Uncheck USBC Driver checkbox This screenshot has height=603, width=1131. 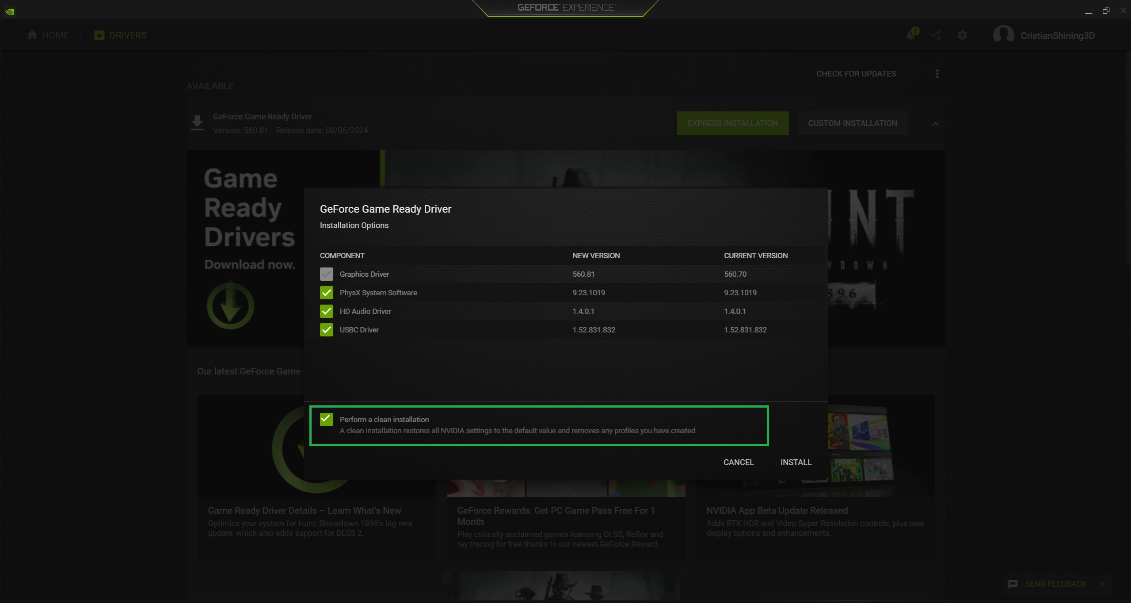tap(327, 330)
